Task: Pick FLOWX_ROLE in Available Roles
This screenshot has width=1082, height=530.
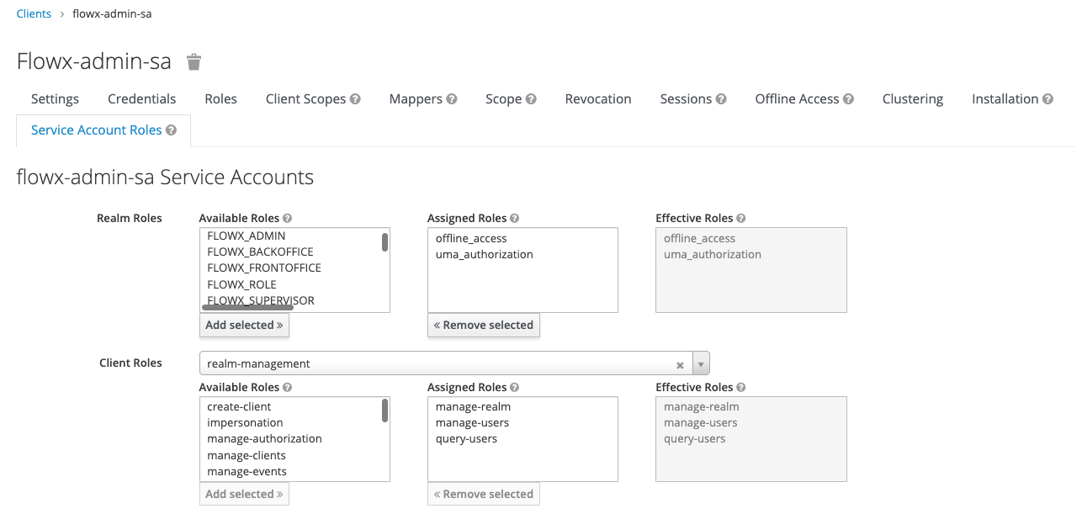Action: 241,284
